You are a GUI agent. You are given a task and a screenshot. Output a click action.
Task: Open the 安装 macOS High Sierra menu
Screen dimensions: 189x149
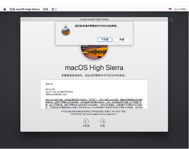[x=24, y=9]
